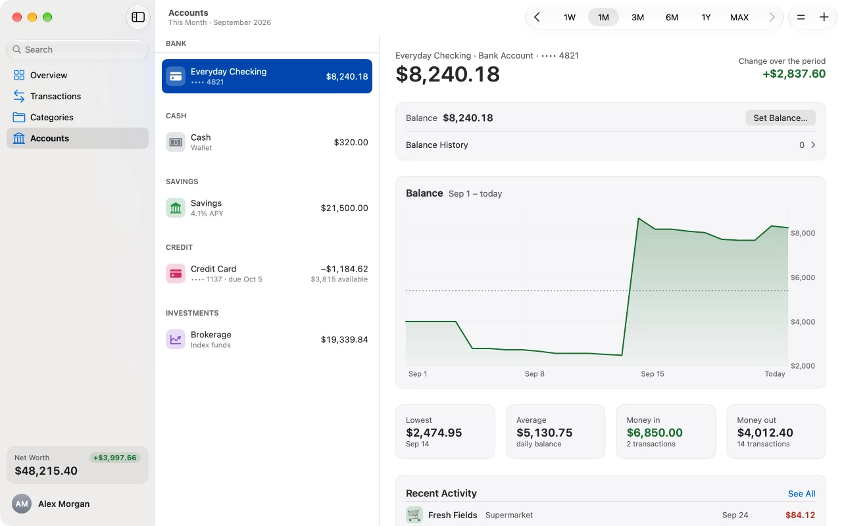This screenshot has width=842, height=526.
Task: Select the Cash Wallet account row
Action: click(267, 142)
